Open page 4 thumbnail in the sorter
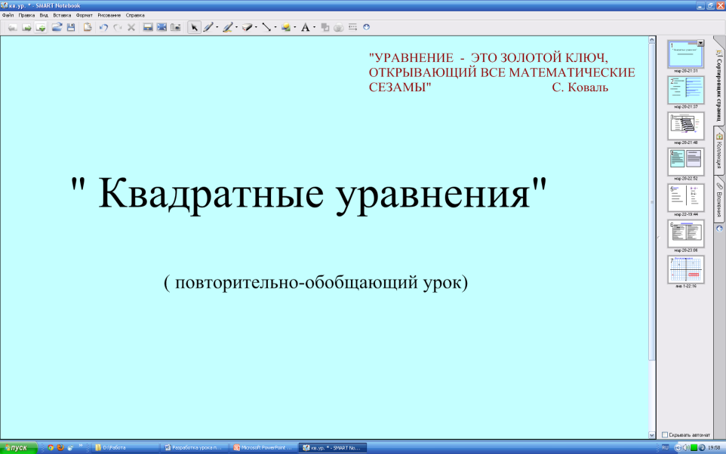 click(685, 158)
